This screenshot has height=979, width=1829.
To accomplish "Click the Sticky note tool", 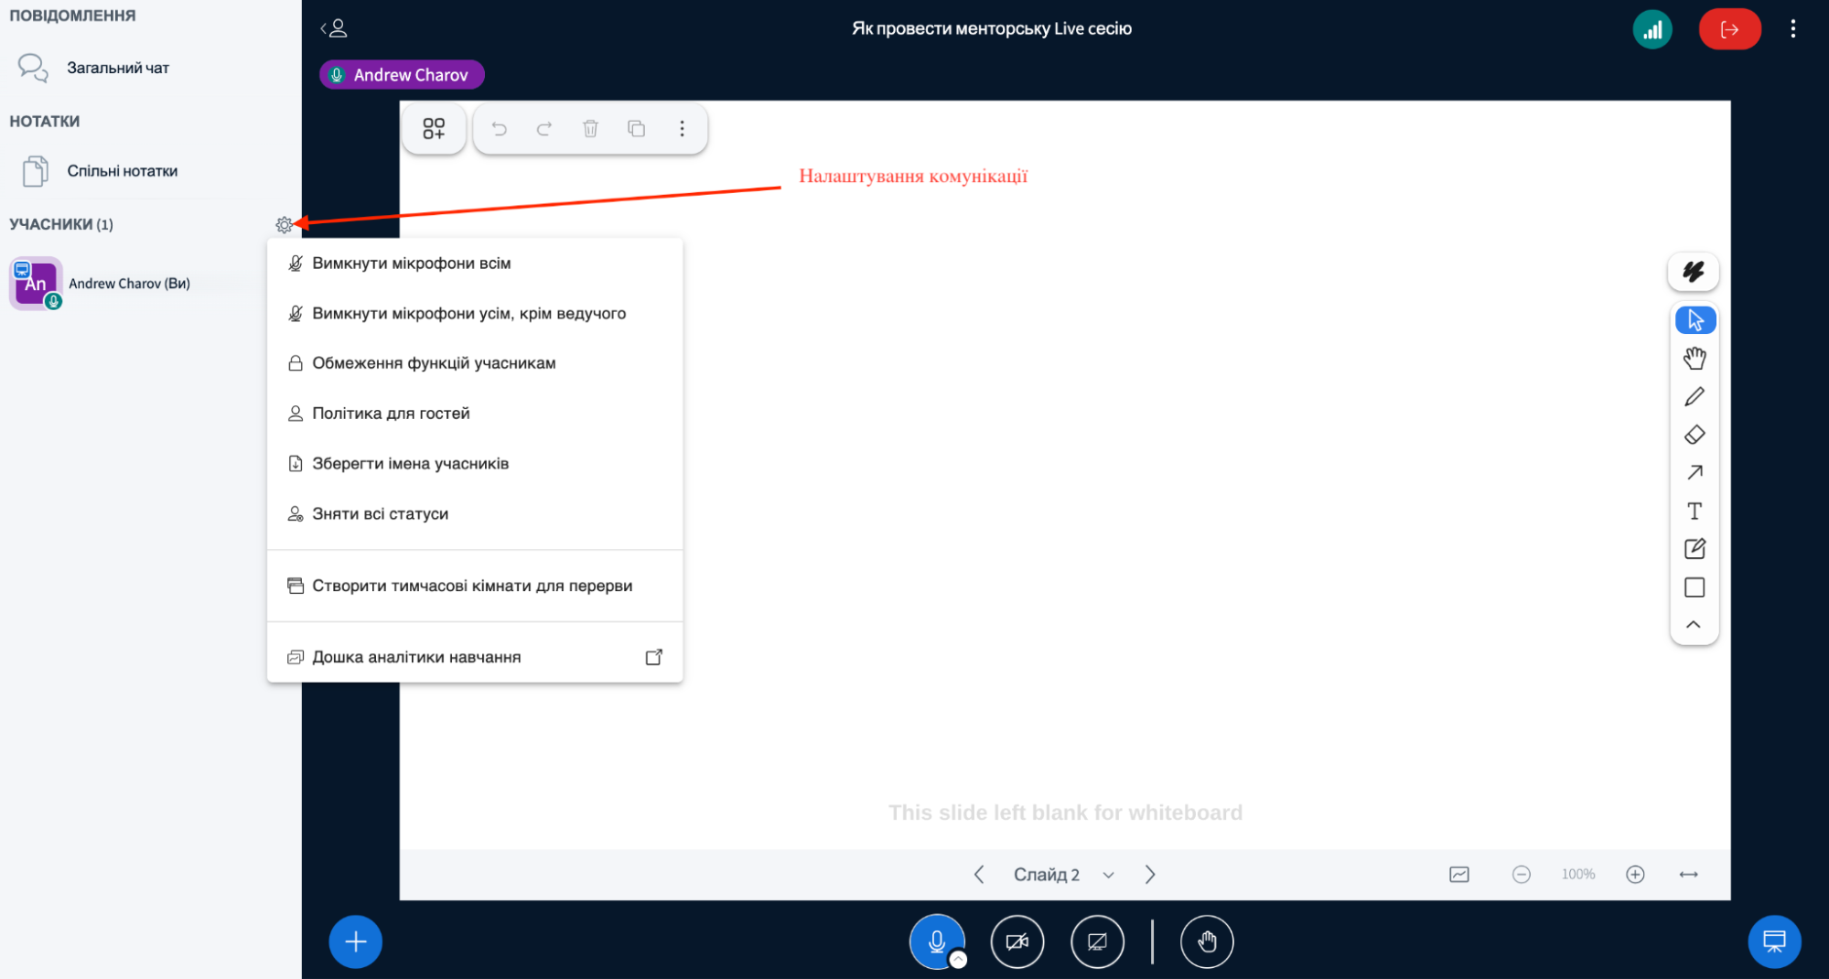I will 1694,549.
